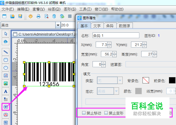The width and height of the screenshot is (176, 125).
Task: Pick the gray 颜色 swatch
Action: point(138,91)
